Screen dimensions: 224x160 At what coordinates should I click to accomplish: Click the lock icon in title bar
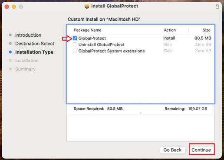(217, 6)
